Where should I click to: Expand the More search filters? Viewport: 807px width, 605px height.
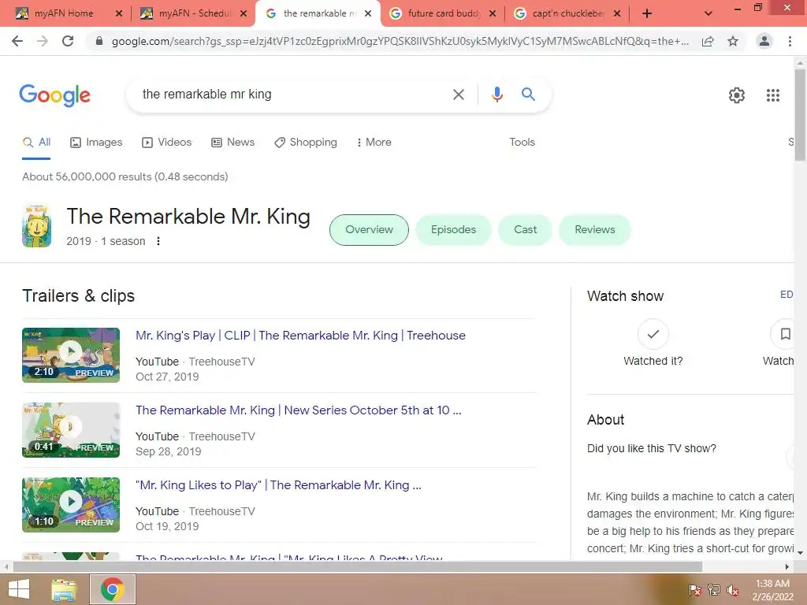(374, 142)
